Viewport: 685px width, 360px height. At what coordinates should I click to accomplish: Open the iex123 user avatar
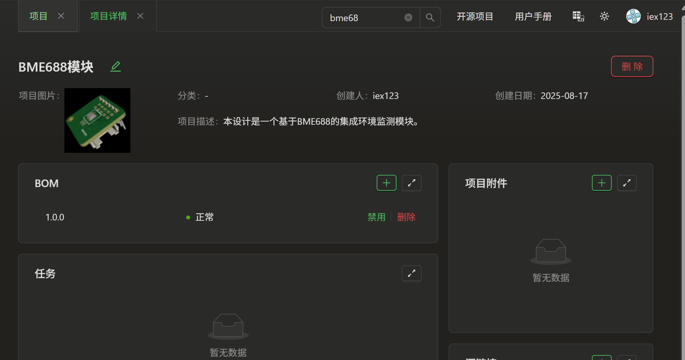633,16
